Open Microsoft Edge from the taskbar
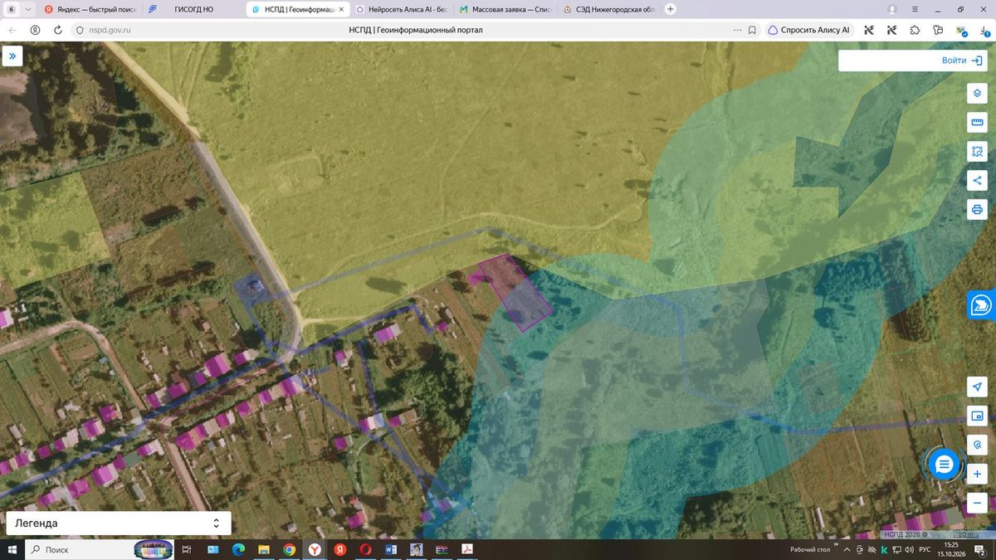 238,549
